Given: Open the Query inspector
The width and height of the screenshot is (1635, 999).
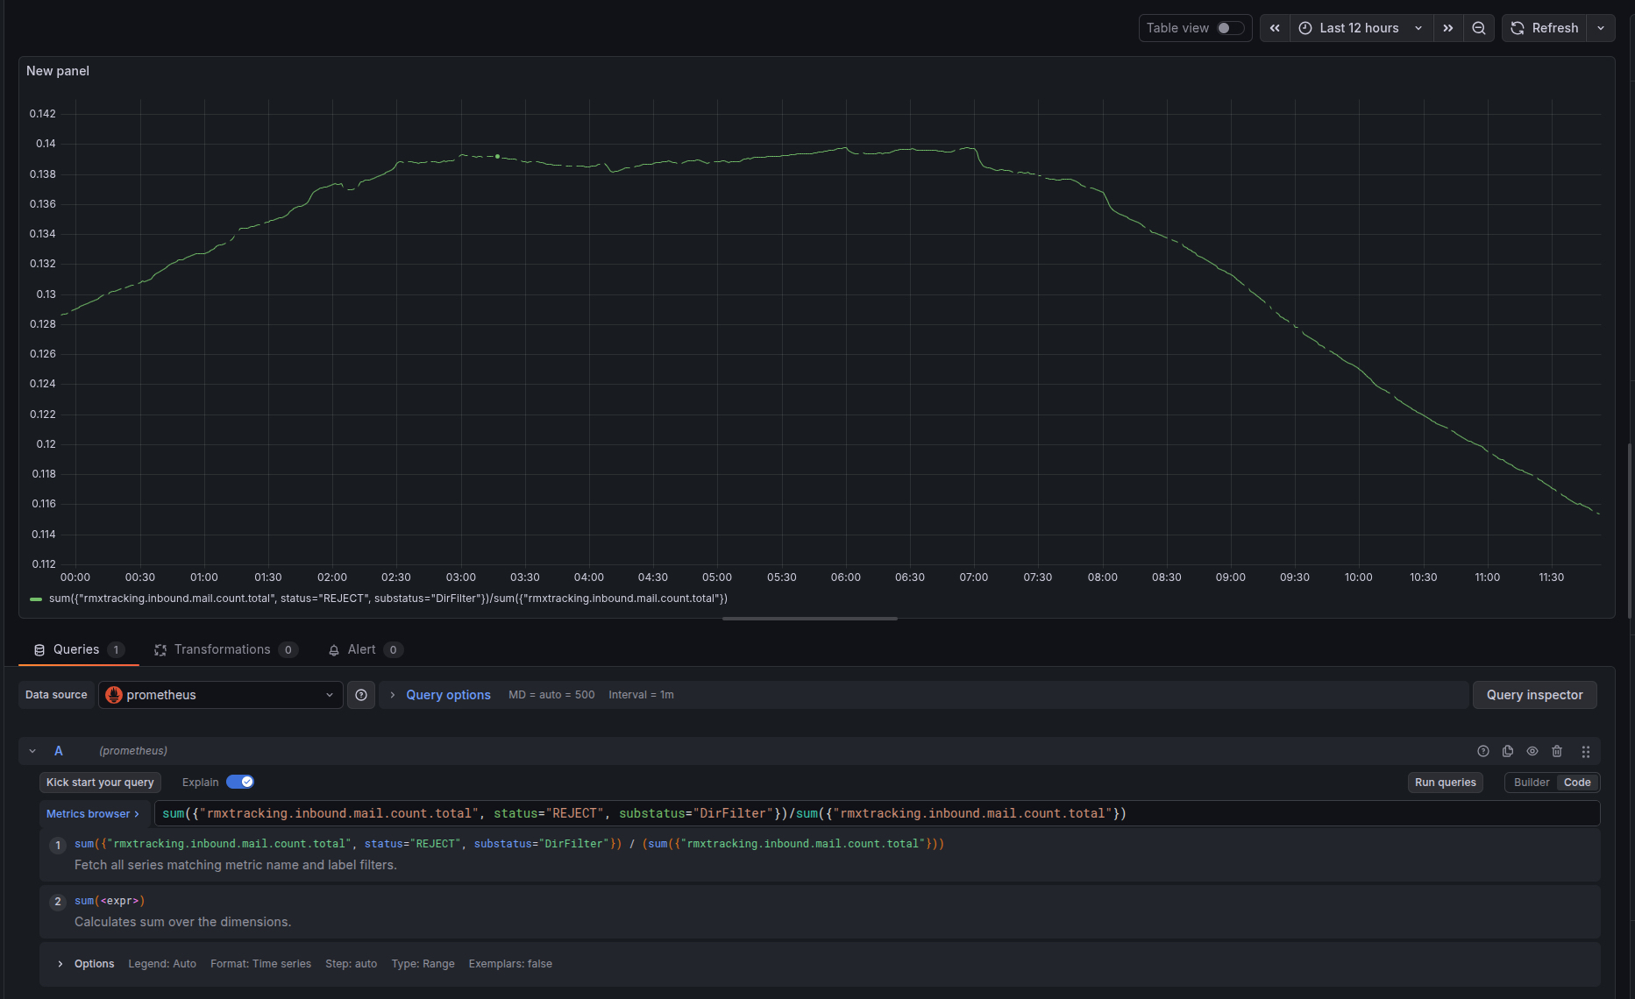Looking at the screenshot, I should click(1534, 694).
